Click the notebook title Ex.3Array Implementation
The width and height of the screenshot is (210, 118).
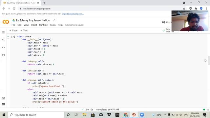coord(33,20)
